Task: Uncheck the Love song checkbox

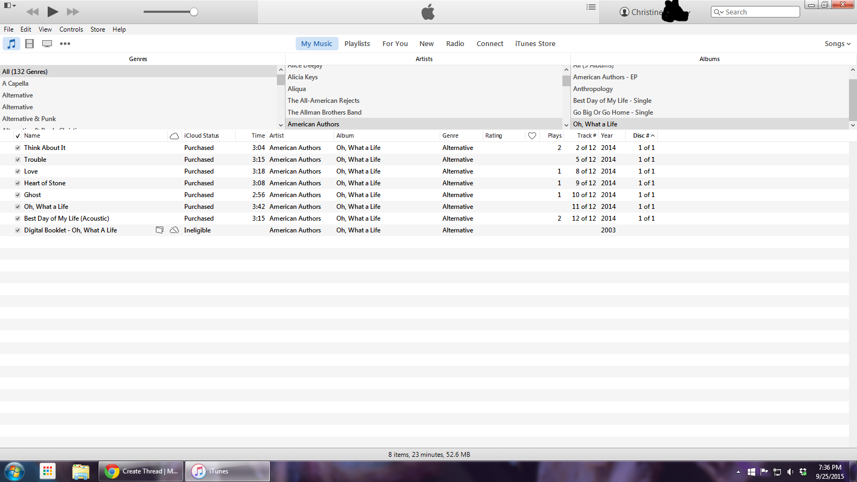Action: pos(18,171)
